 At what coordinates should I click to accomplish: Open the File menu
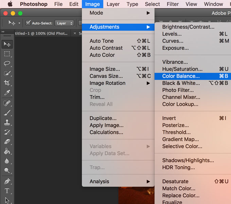point(58,4)
